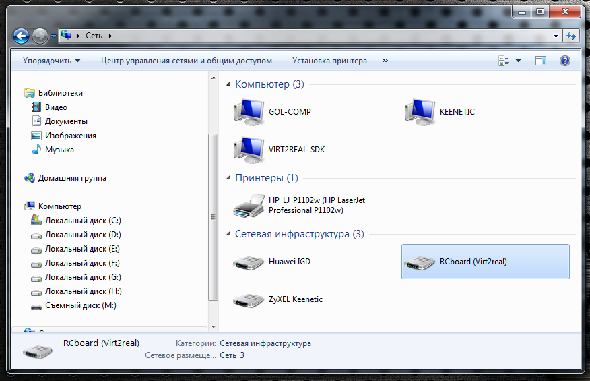Click the Съемный диск (M:) icon
Viewport: 590px width, 381px height.
pos(36,307)
